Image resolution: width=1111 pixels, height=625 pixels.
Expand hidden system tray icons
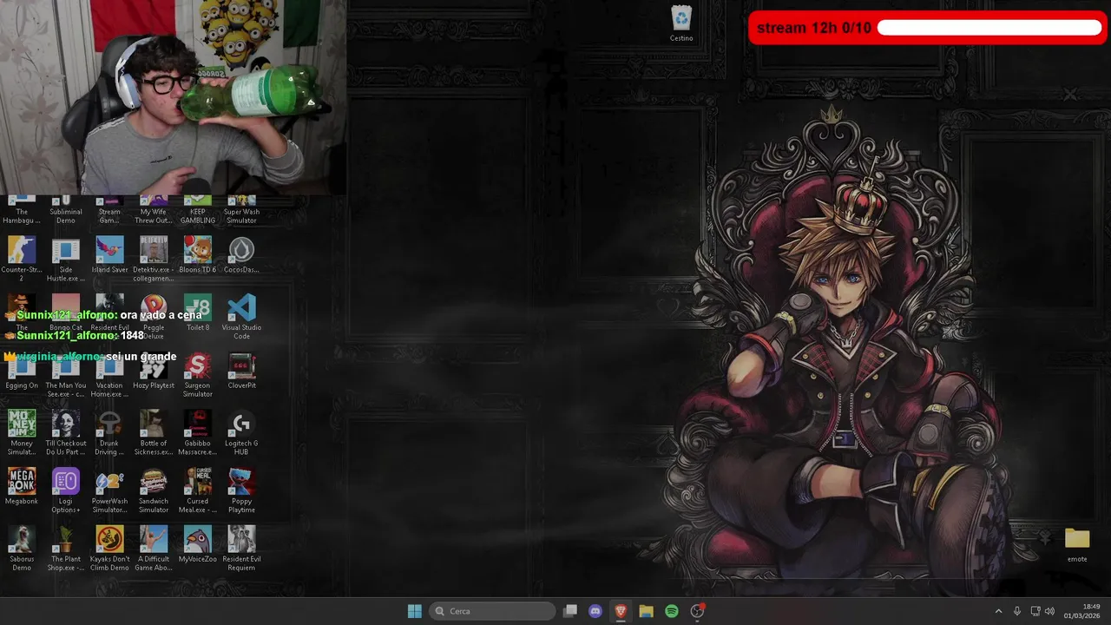point(998,611)
